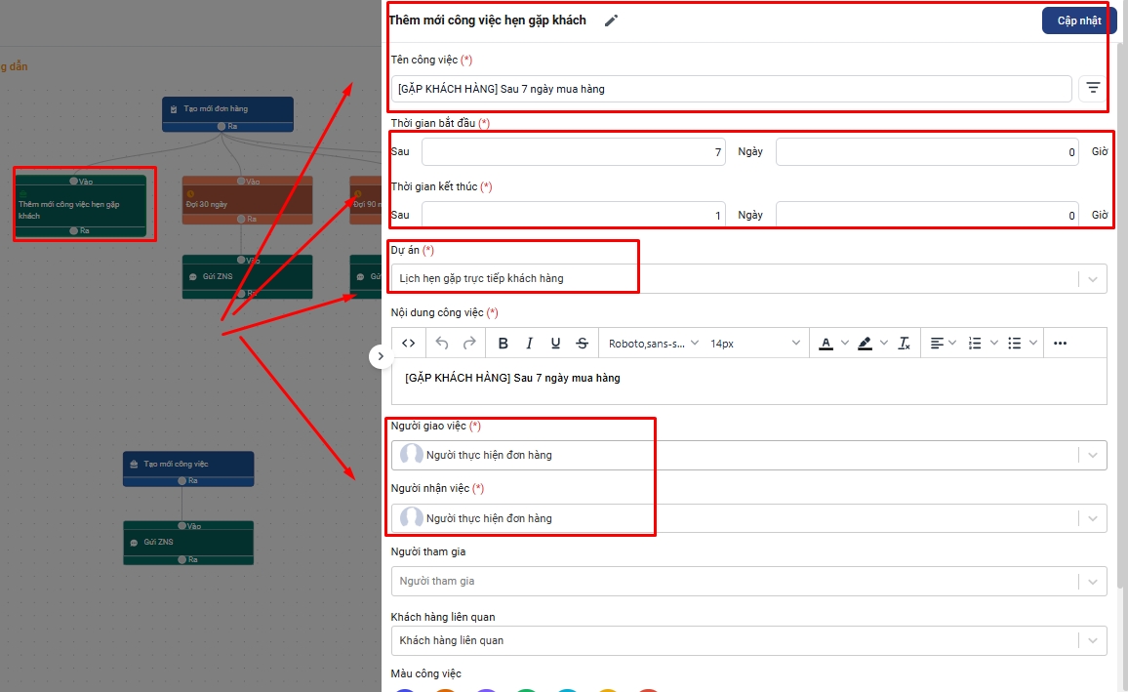Viewport: 1128px width, 692px height.
Task: Pick the red task color swatch
Action: click(x=649, y=689)
